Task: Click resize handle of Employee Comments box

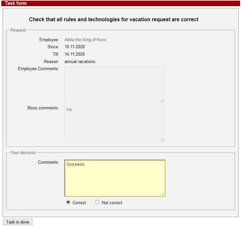Action: (162, 100)
